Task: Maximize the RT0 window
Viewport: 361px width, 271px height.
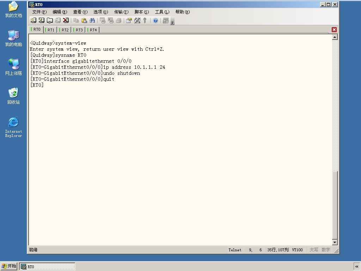Action: (329, 4)
